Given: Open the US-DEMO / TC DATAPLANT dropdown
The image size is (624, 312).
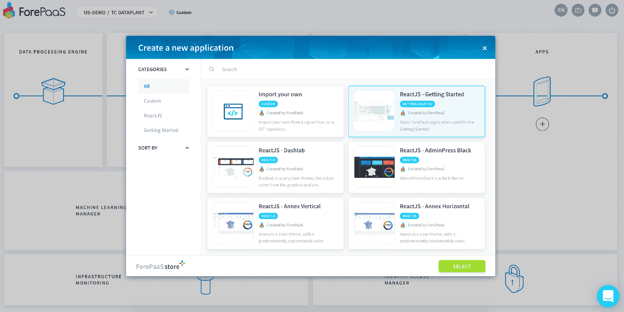Looking at the screenshot, I should 117,12.
